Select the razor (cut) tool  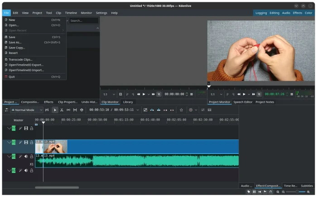pos(62,110)
